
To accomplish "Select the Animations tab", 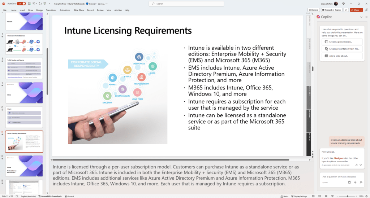I will click(65, 10).
